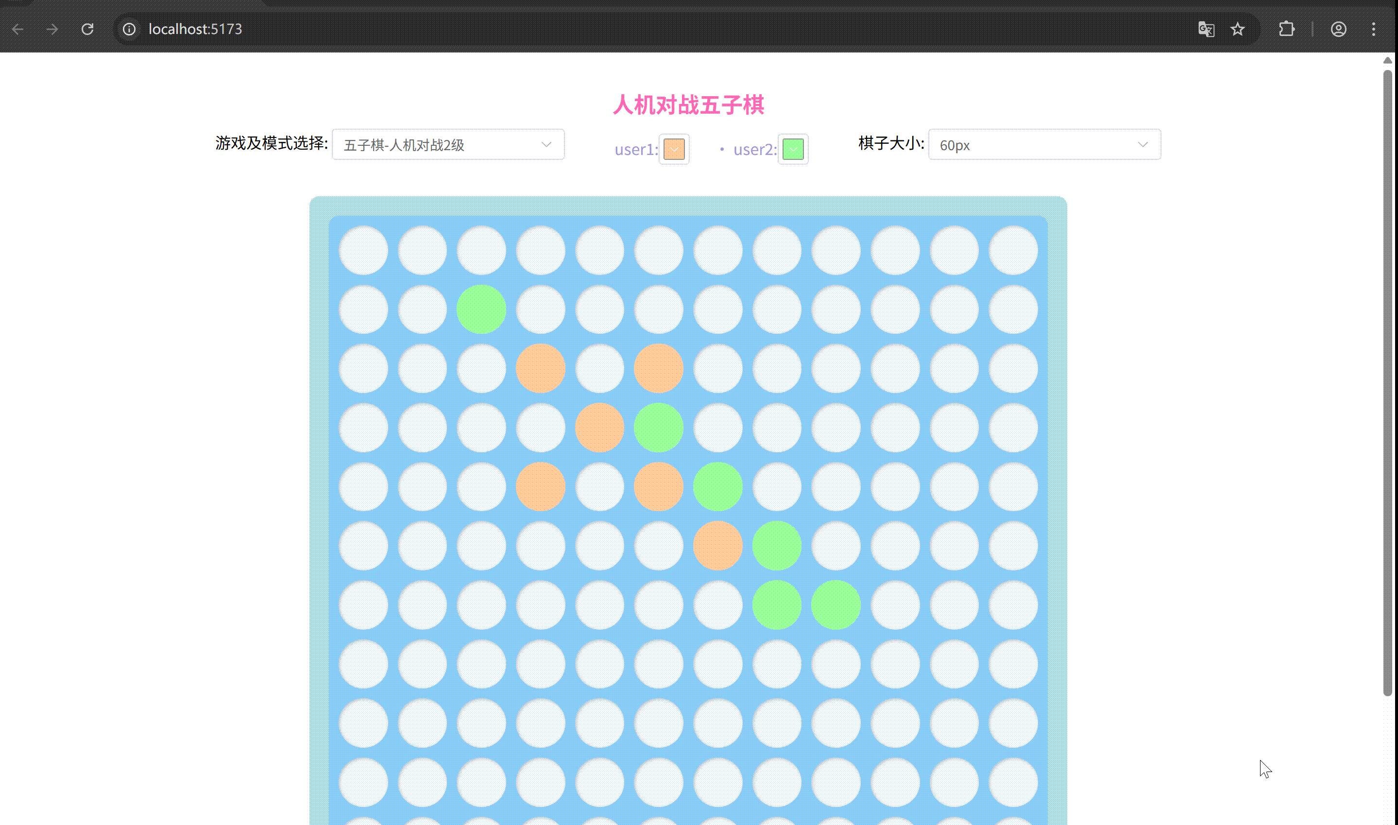Bookmark this page with the star icon
The height and width of the screenshot is (825, 1398).
1238,29
